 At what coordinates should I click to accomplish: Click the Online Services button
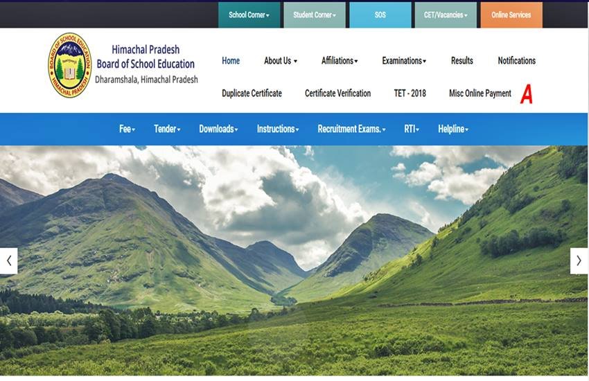[x=511, y=15]
